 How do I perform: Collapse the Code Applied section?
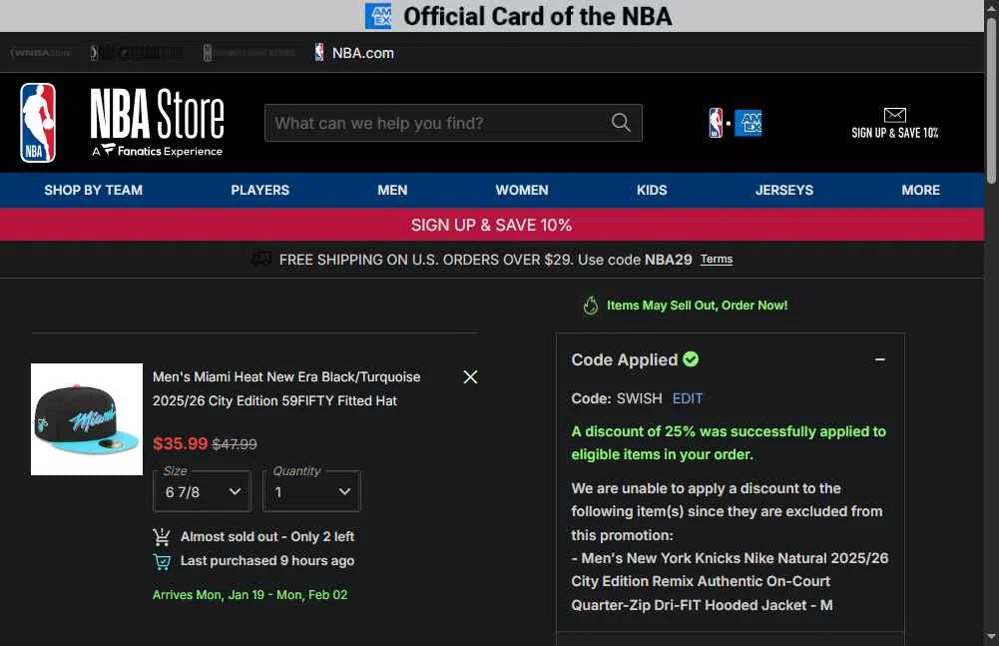pos(880,359)
